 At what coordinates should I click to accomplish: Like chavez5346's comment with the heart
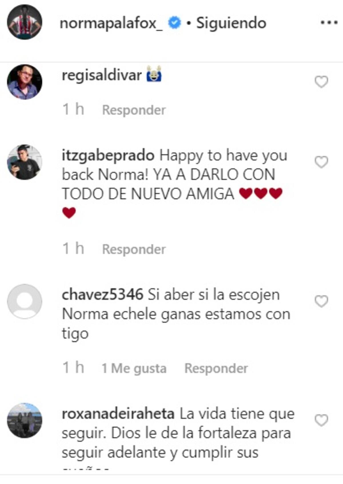pos(321,301)
